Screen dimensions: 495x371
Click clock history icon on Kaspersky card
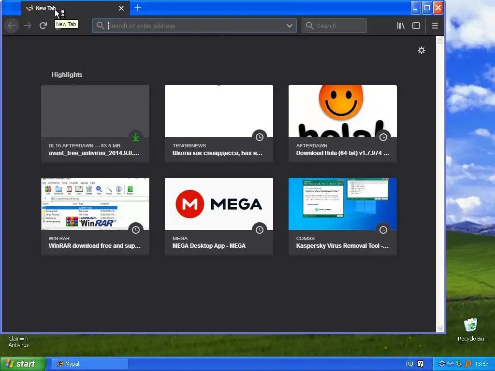[383, 229]
